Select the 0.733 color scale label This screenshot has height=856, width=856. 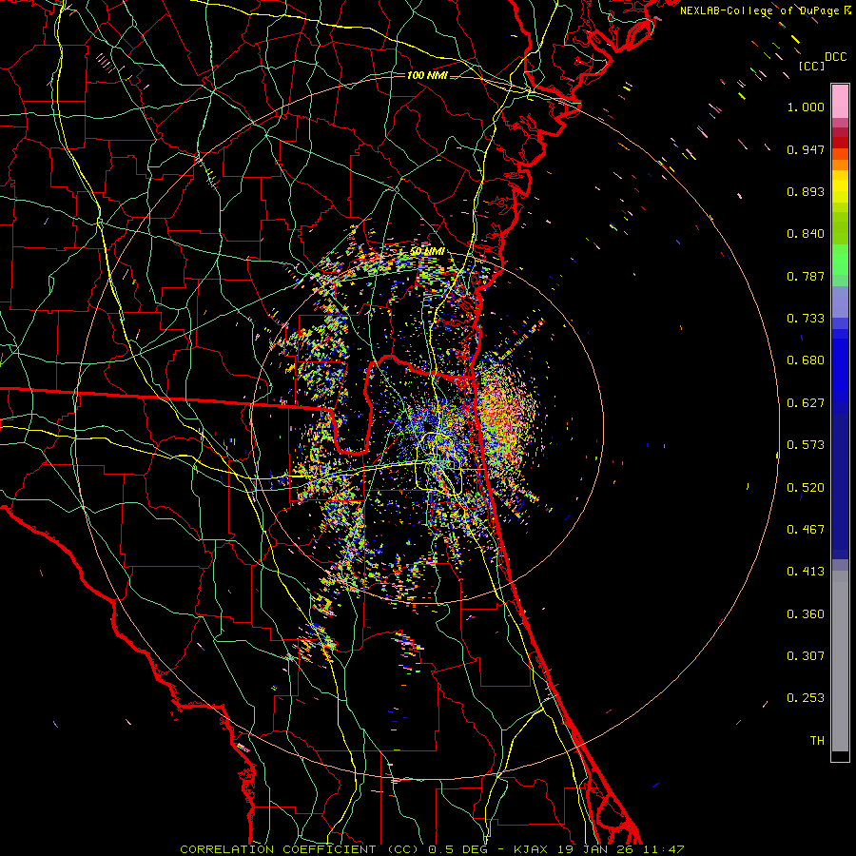806,319
